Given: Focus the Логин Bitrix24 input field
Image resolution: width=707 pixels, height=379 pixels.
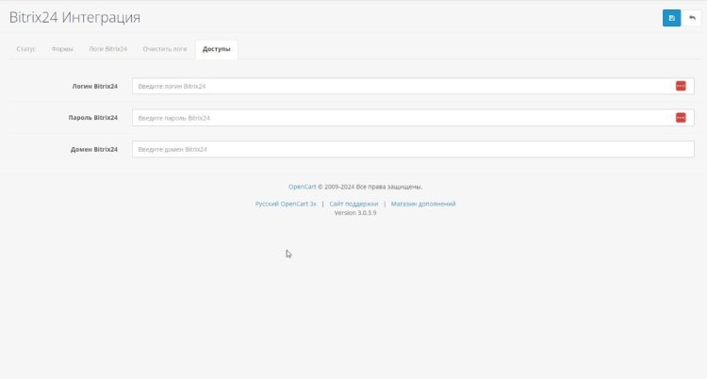Looking at the screenshot, I should [401, 86].
